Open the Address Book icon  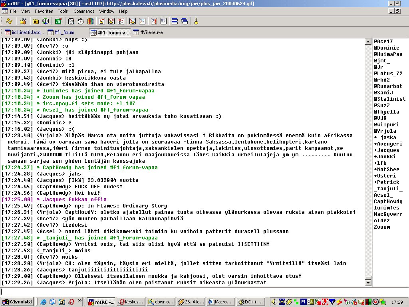(x=71, y=21)
